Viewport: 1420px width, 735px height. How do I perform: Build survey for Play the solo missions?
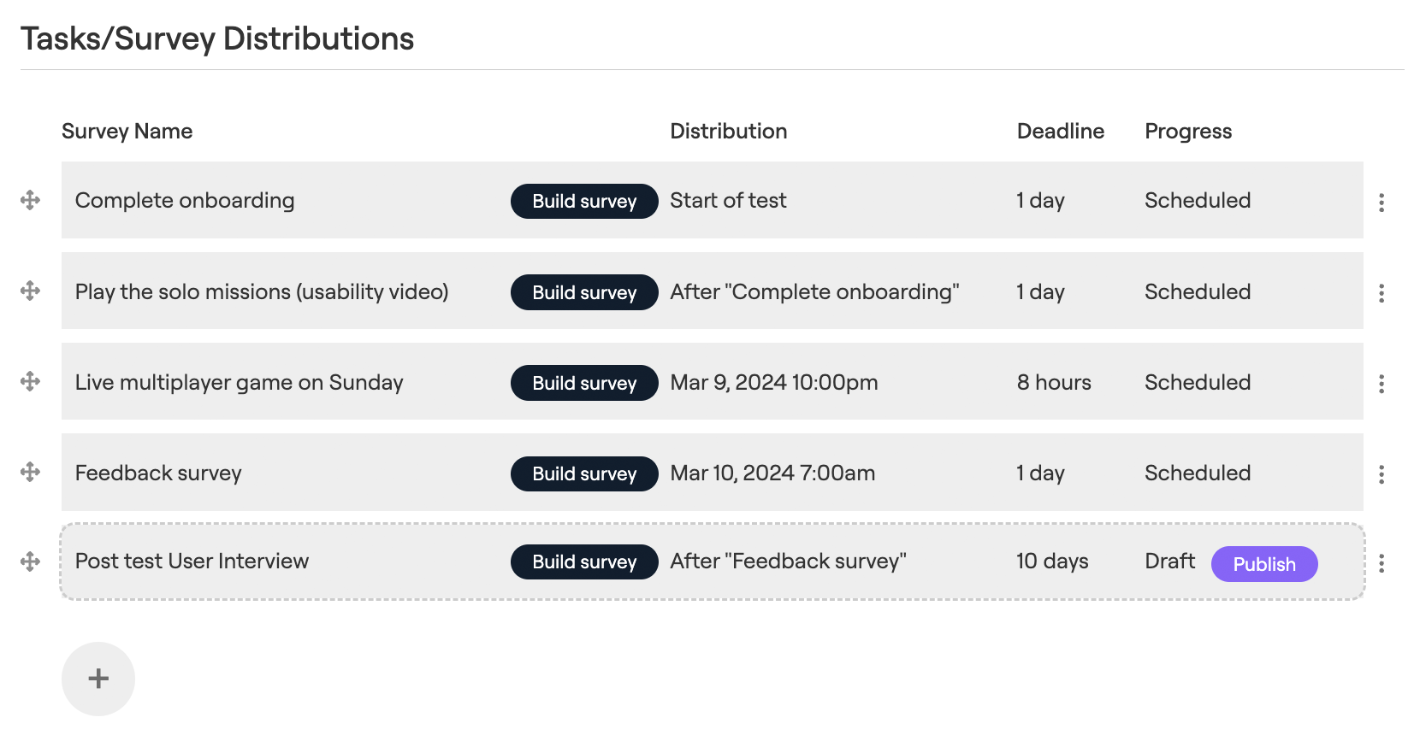[584, 292]
